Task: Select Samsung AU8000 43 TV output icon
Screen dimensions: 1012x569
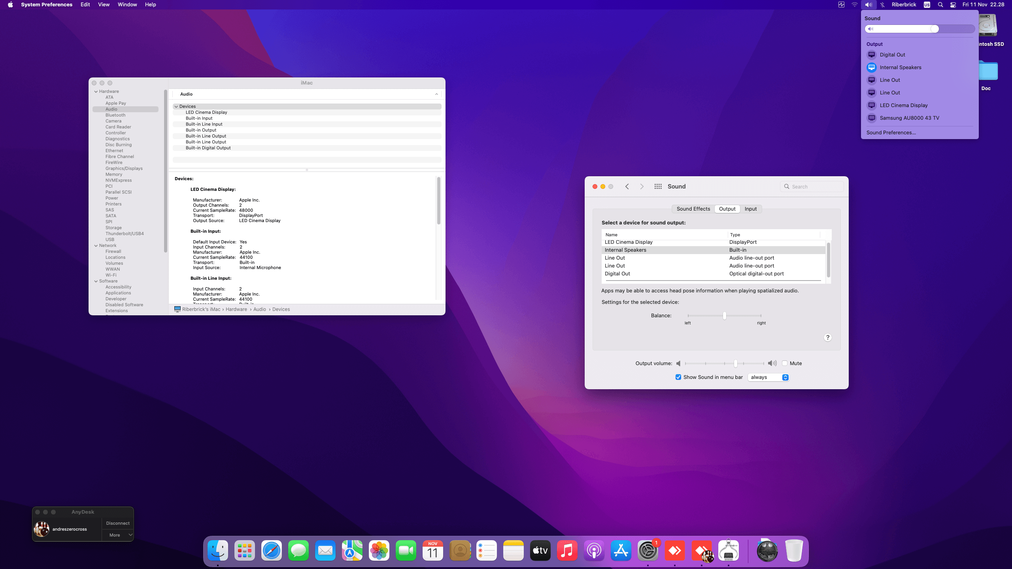Action: tap(871, 118)
